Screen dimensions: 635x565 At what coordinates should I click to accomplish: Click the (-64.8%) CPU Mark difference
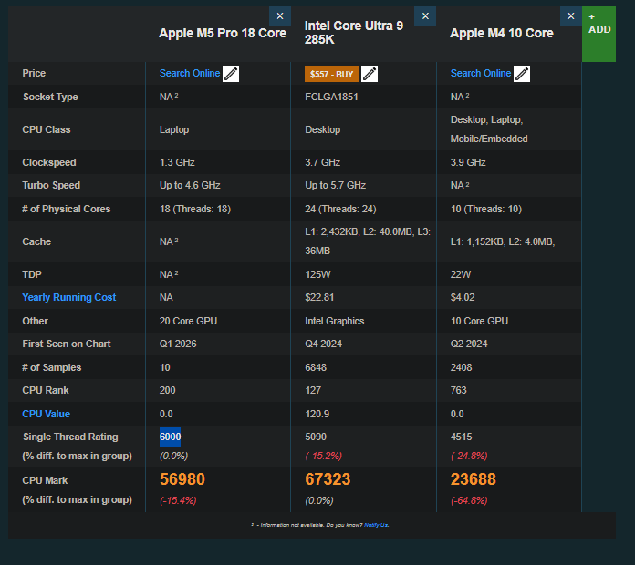click(x=469, y=500)
